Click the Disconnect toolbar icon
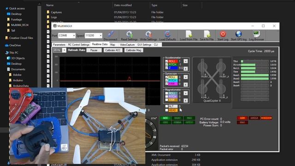 click(x=110, y=36)
